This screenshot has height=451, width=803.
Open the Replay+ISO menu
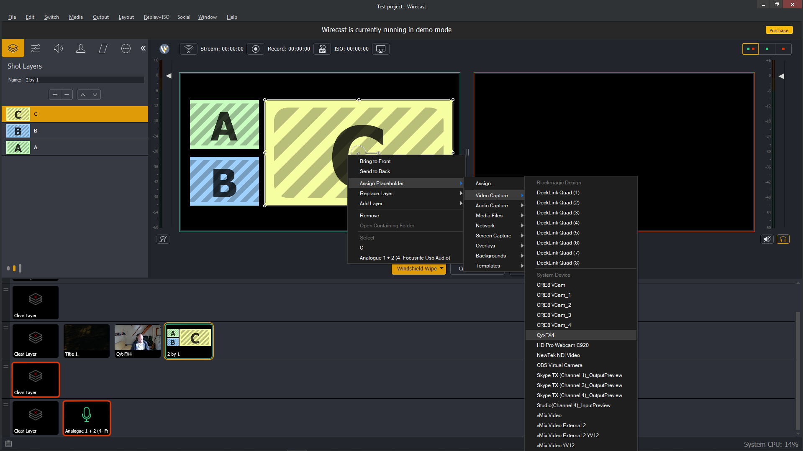click(156, 17)
